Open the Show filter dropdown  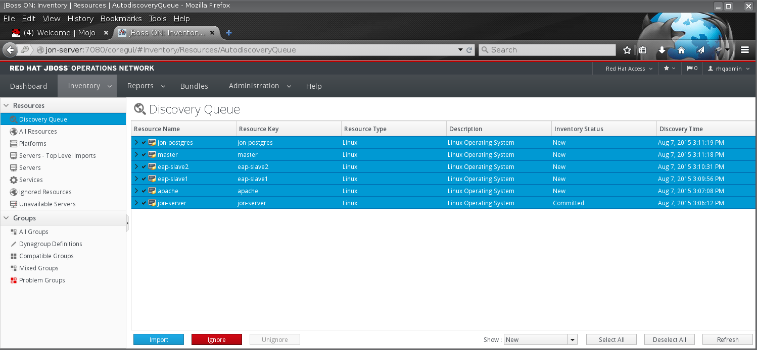(573, 340)
